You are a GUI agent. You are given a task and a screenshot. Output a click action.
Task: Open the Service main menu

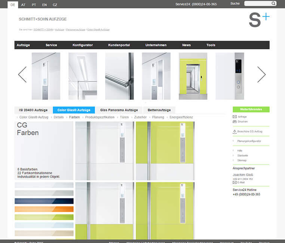[51, 45]
